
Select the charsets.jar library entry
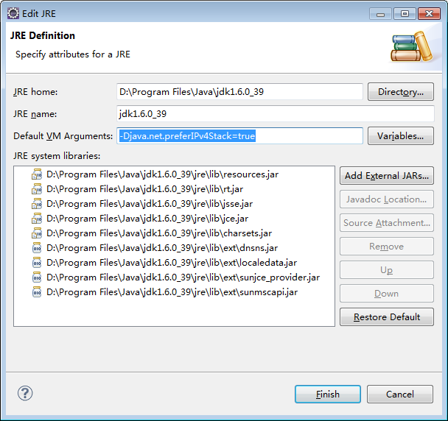tap(158, 233)
